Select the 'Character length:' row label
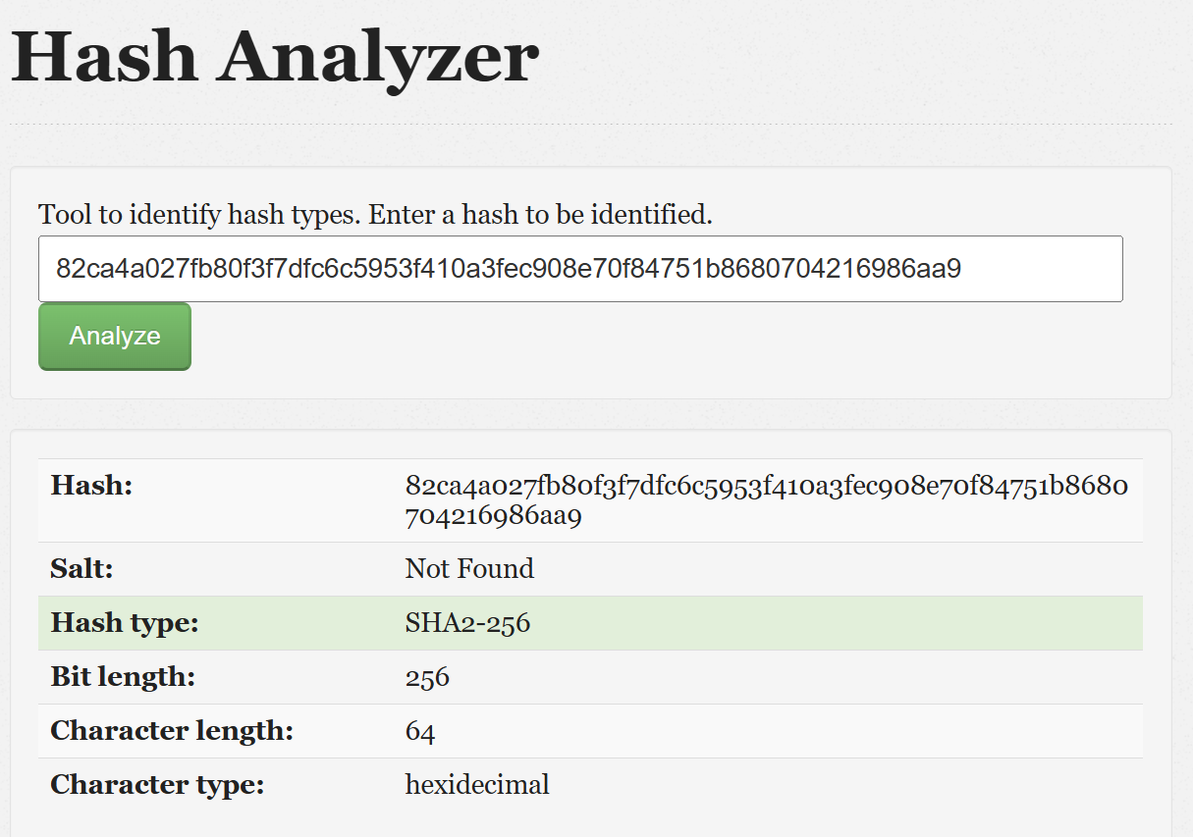 172,730
